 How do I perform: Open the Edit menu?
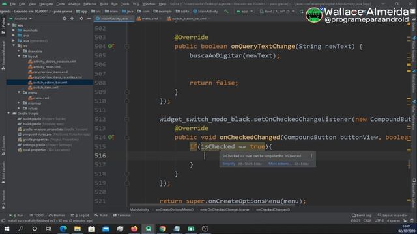(x=22, y=4)
